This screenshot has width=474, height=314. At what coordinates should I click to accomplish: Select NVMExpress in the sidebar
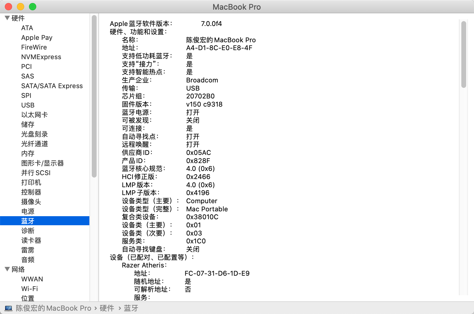pos(41,57)
